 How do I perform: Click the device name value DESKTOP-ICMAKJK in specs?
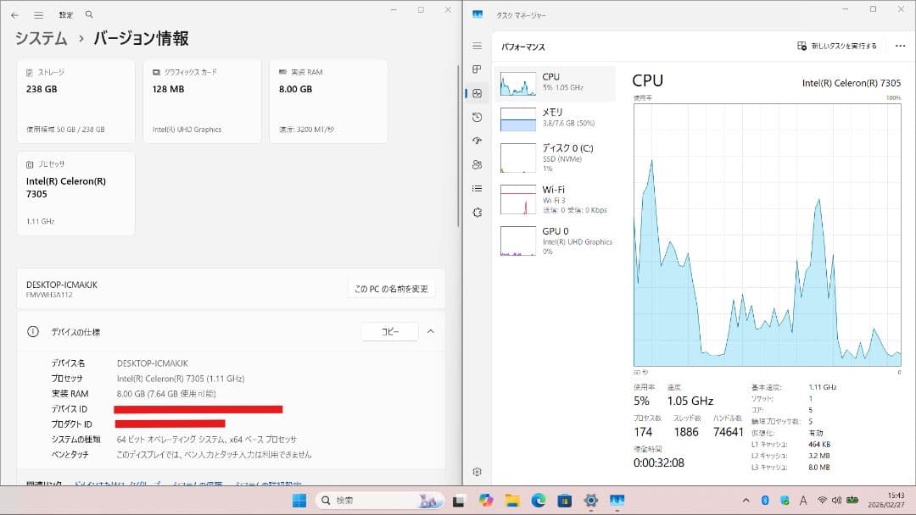(152, 363)
